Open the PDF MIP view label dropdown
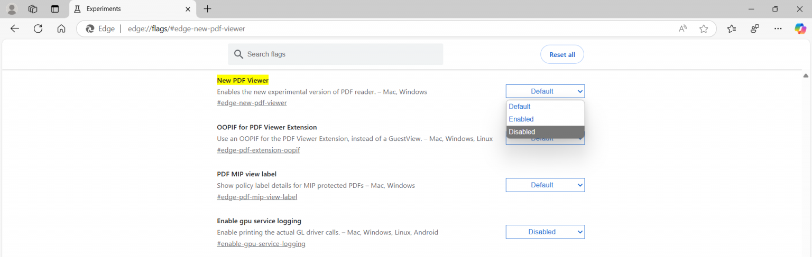The height and width of the screenshot is (257, 812). tap(545, 185)
